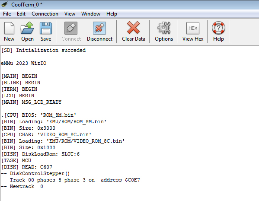
Task: Click the New document icon
Action: pos(9,28)
